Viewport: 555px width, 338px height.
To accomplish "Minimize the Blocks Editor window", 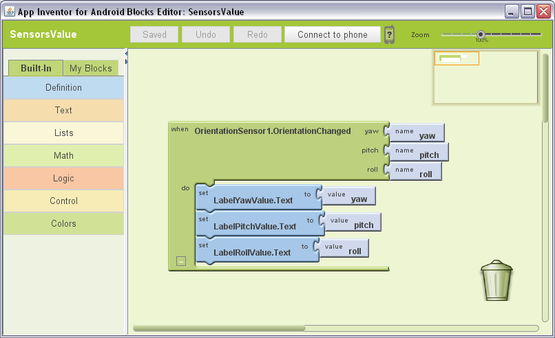I will click(512, 12).
